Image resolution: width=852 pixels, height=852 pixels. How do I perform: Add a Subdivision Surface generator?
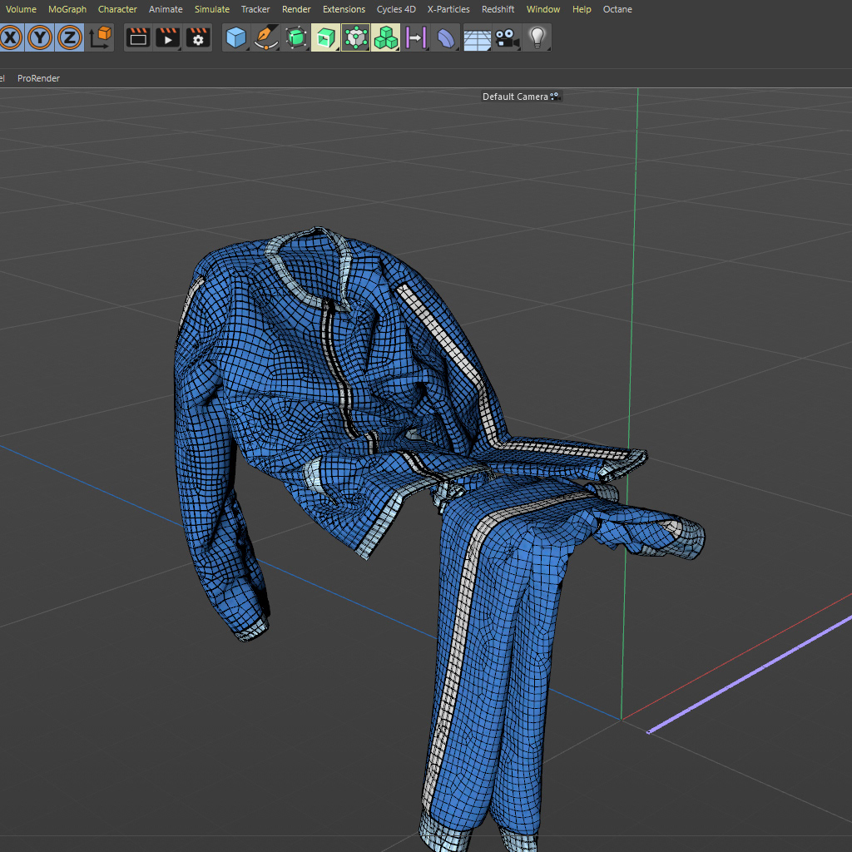[x=295, y=37]
